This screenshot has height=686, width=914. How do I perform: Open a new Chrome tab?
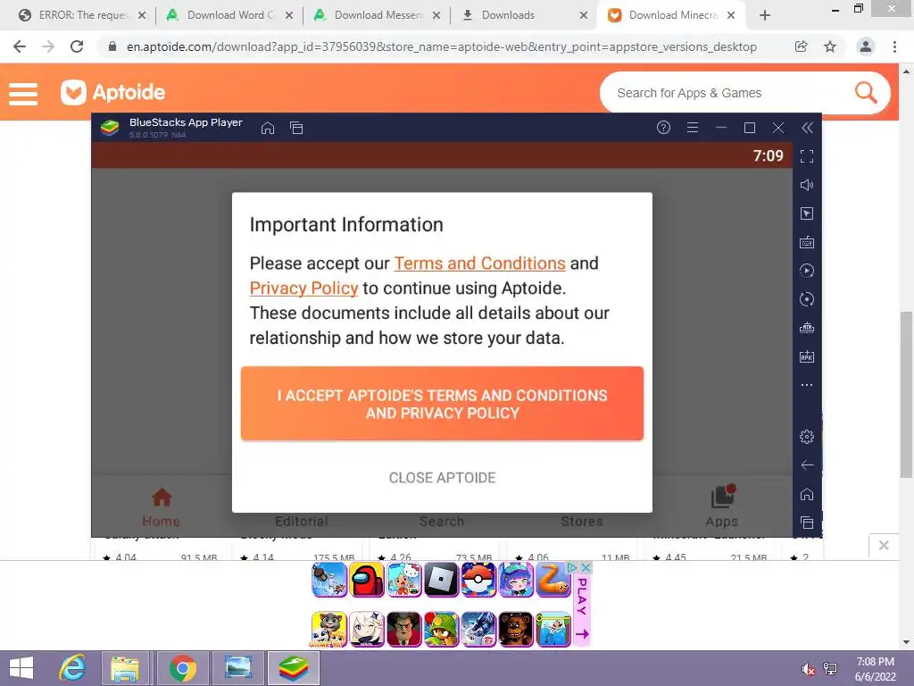(765, 15)
